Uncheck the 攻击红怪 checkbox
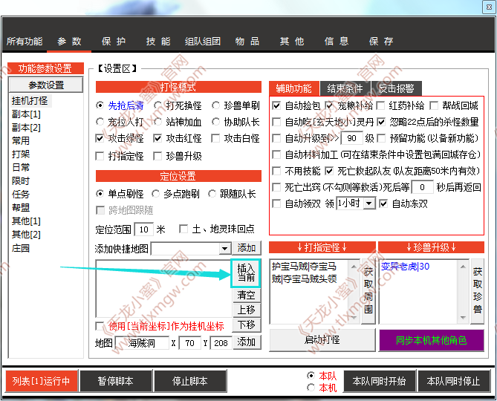The height and width of the screenshot is (401, 497). click(x=157, y=138)
